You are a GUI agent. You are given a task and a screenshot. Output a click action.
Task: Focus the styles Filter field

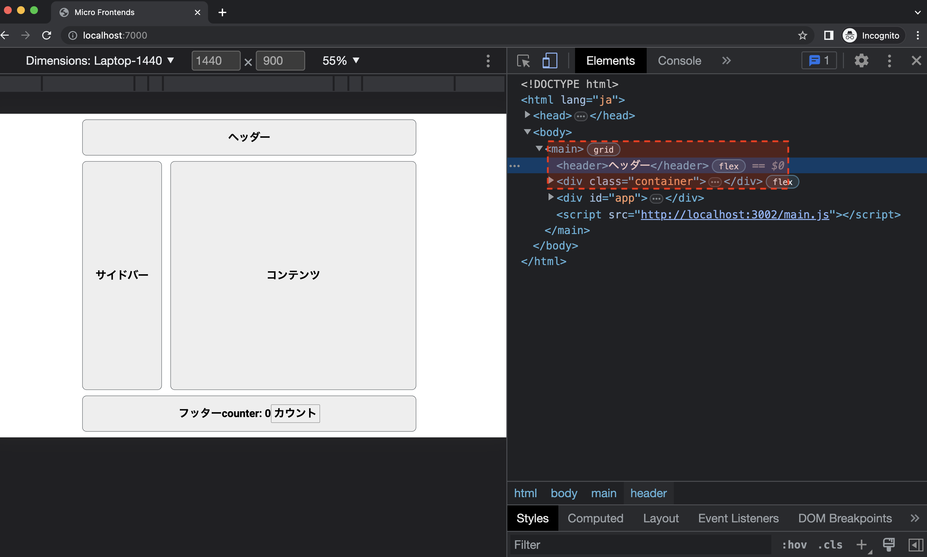[640, 545]
